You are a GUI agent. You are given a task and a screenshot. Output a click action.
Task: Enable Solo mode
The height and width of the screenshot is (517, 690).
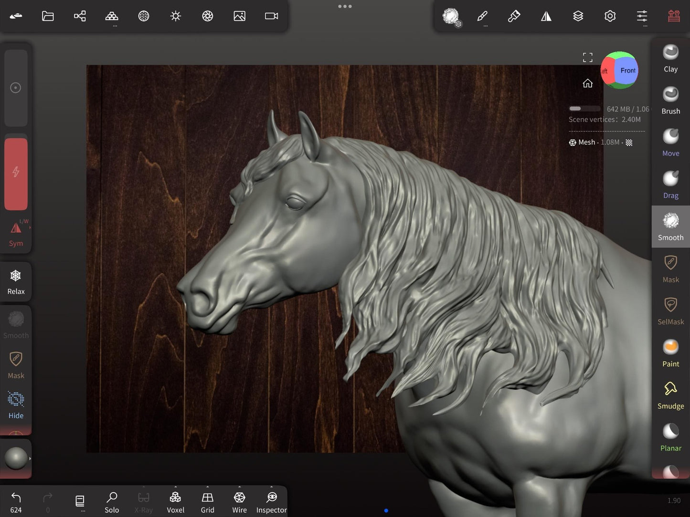coord(112,501)
